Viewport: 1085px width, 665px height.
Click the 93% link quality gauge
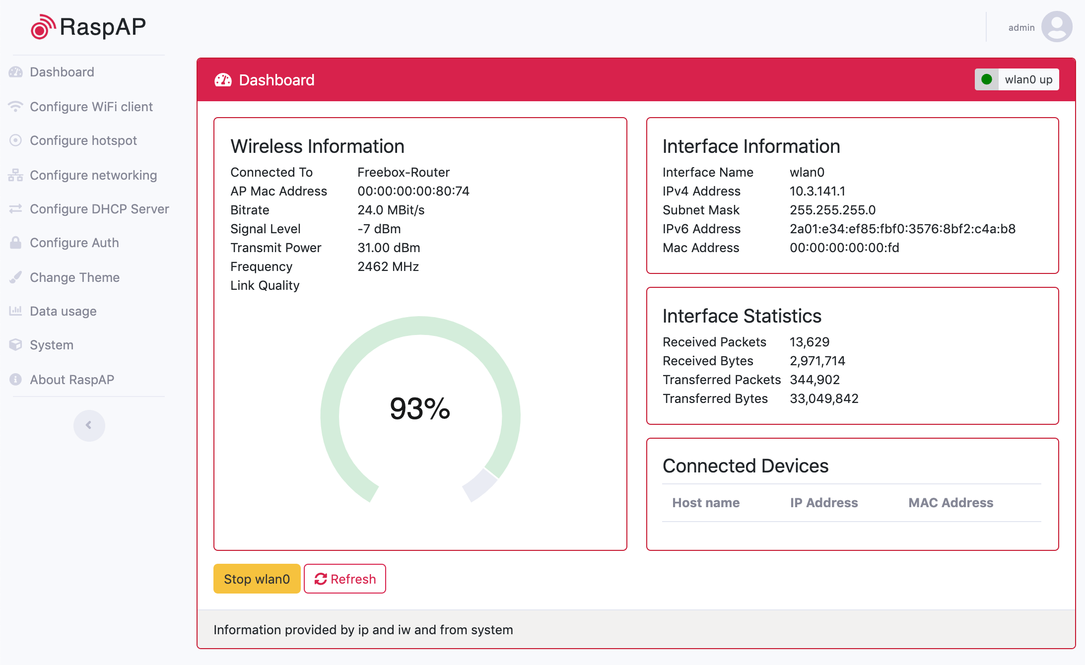click(420, 409)
